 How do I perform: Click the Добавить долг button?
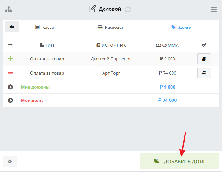pos(180,161)
